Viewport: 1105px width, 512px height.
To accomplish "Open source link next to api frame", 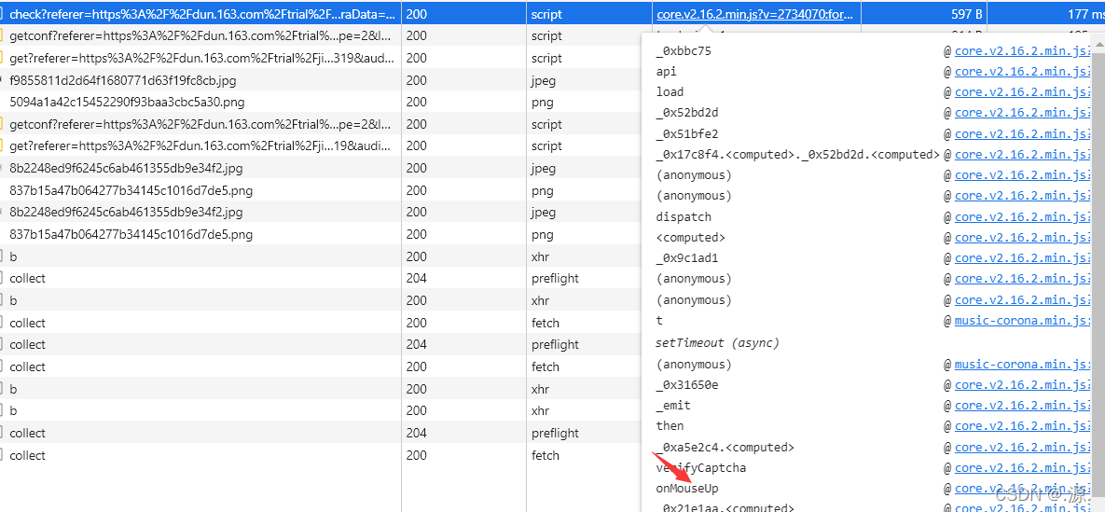I will (x=1022, y=71).
